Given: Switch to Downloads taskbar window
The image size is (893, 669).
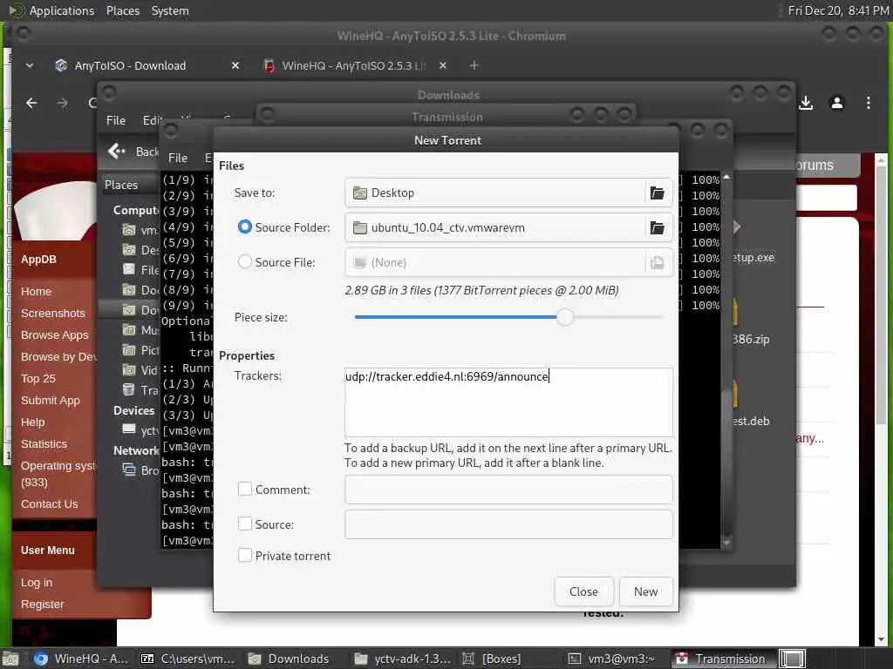Looking at the screenshot, I should (x=289, y=659).
